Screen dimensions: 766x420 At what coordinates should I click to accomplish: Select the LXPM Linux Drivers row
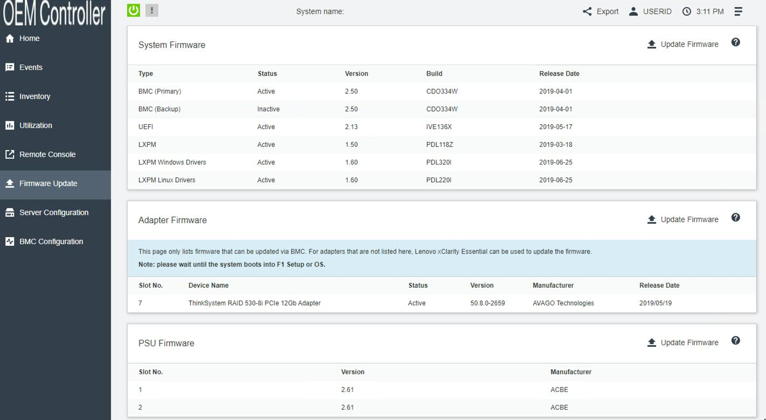click(441, 180)
